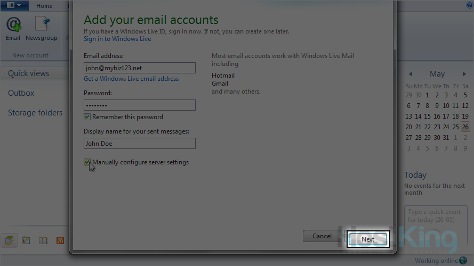The width and height of the screenshot is (474, 266).
Task: Click the Newsgroup account icon
Action: (42, 28)
